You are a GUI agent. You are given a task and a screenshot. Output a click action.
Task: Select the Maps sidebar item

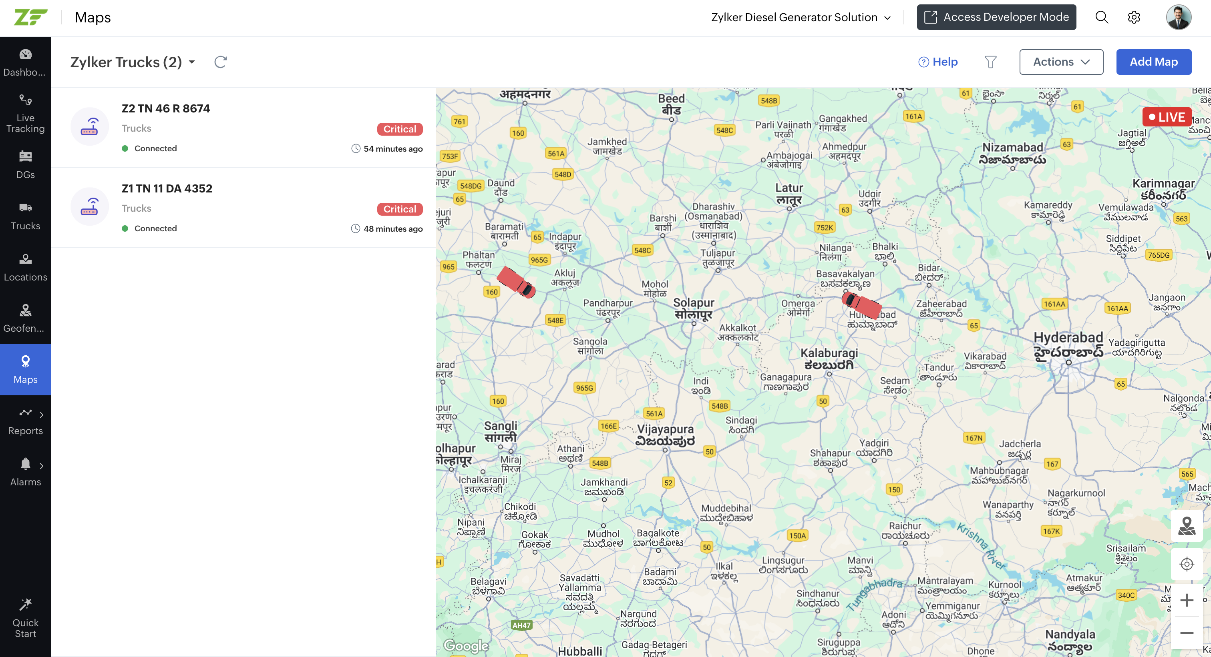(25, 370)
